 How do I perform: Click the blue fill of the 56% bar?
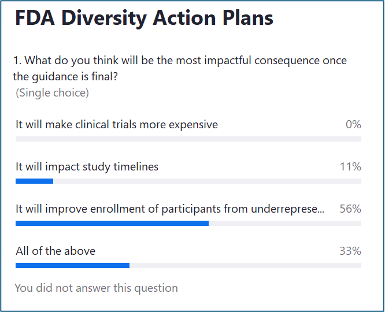click(x=112, y=224)
